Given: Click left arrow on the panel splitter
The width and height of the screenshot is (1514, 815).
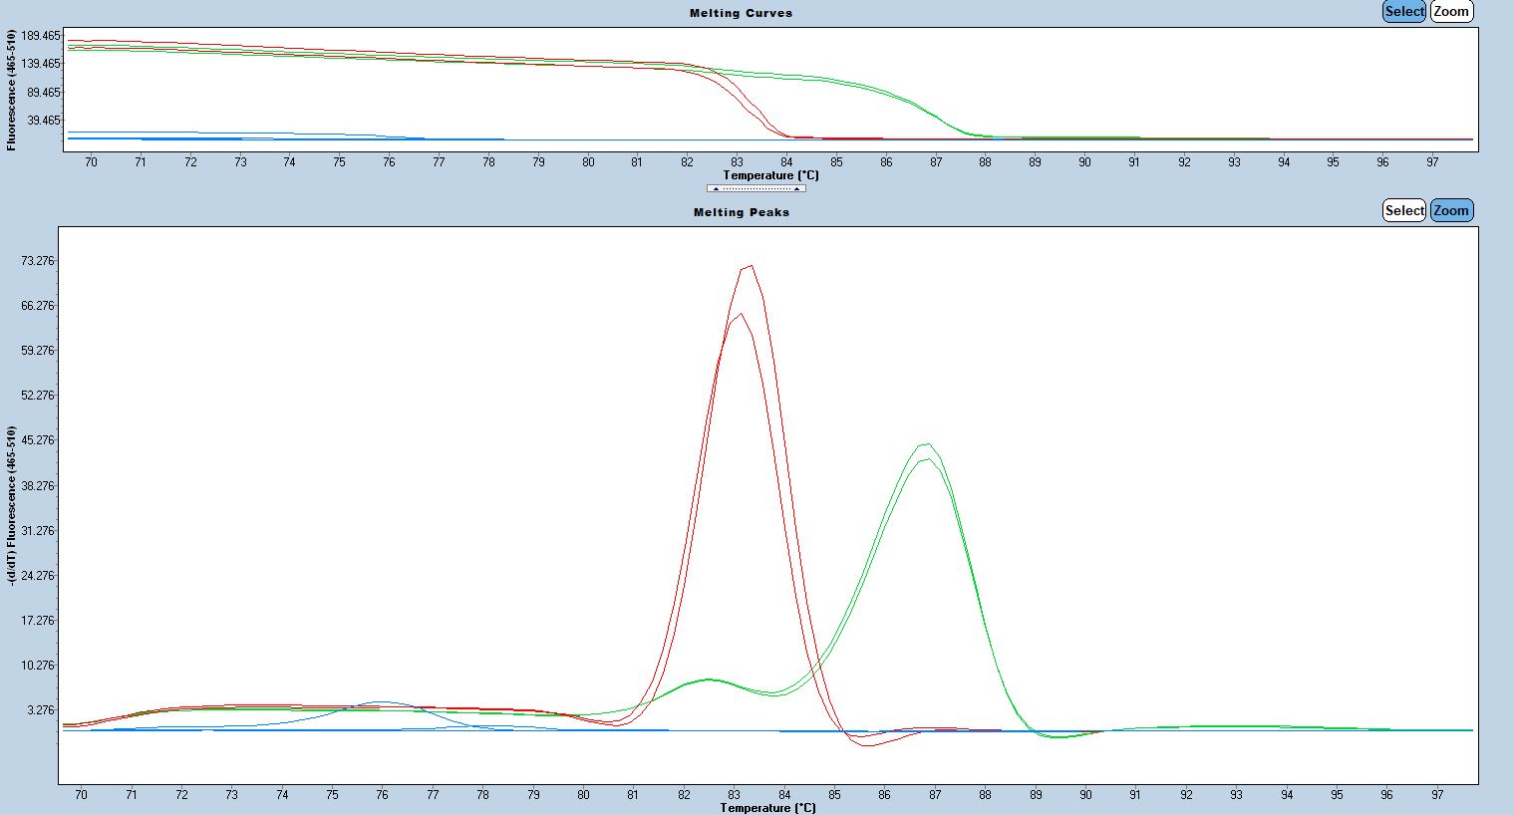Looking at the screenshot, I should (716, 188).
